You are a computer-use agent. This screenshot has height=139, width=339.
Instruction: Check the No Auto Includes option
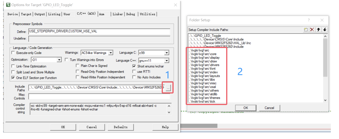pos(134,77)
